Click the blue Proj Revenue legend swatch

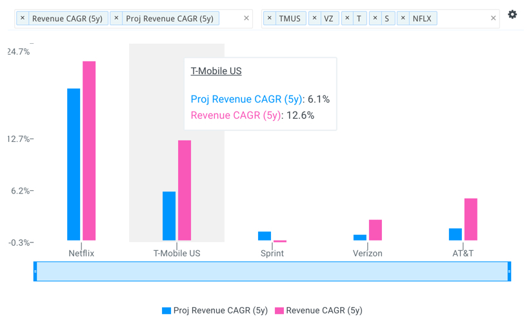pyautogui.click(x=166, y=311)
